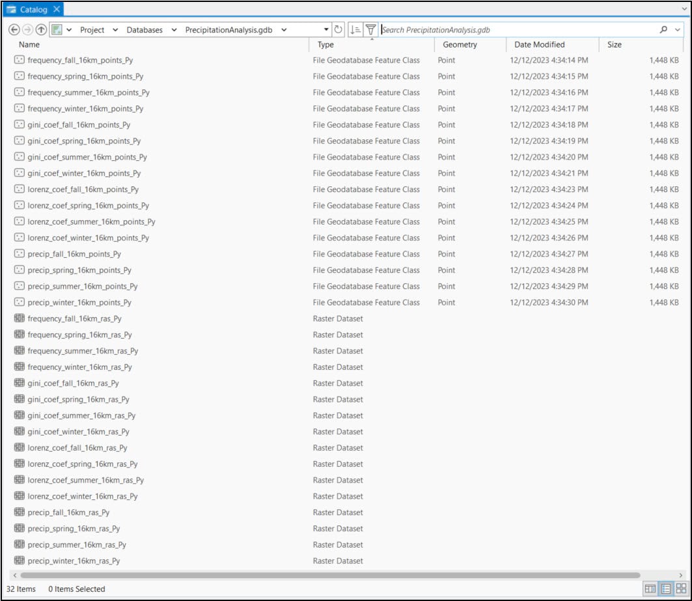The height and width of the screenshot is (601, 692).
Task: Click the project home icon in path bar
Action: tap(57, 29)
